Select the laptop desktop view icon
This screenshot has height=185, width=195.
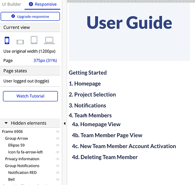(x=49, y=40)
